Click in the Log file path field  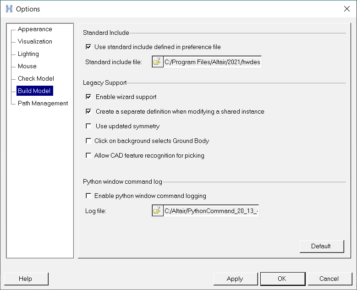(211, 211)
